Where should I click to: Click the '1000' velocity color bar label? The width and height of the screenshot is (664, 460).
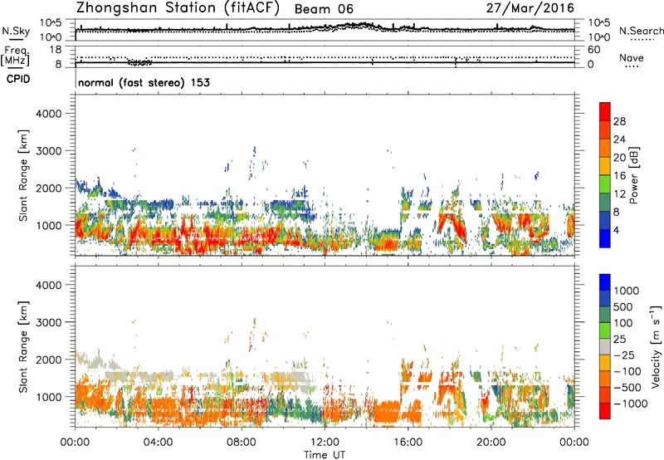tap(627, 291)
